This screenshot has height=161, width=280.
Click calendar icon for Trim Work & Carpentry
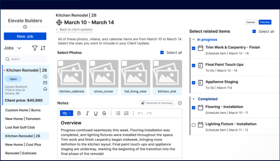click(200, 48)
